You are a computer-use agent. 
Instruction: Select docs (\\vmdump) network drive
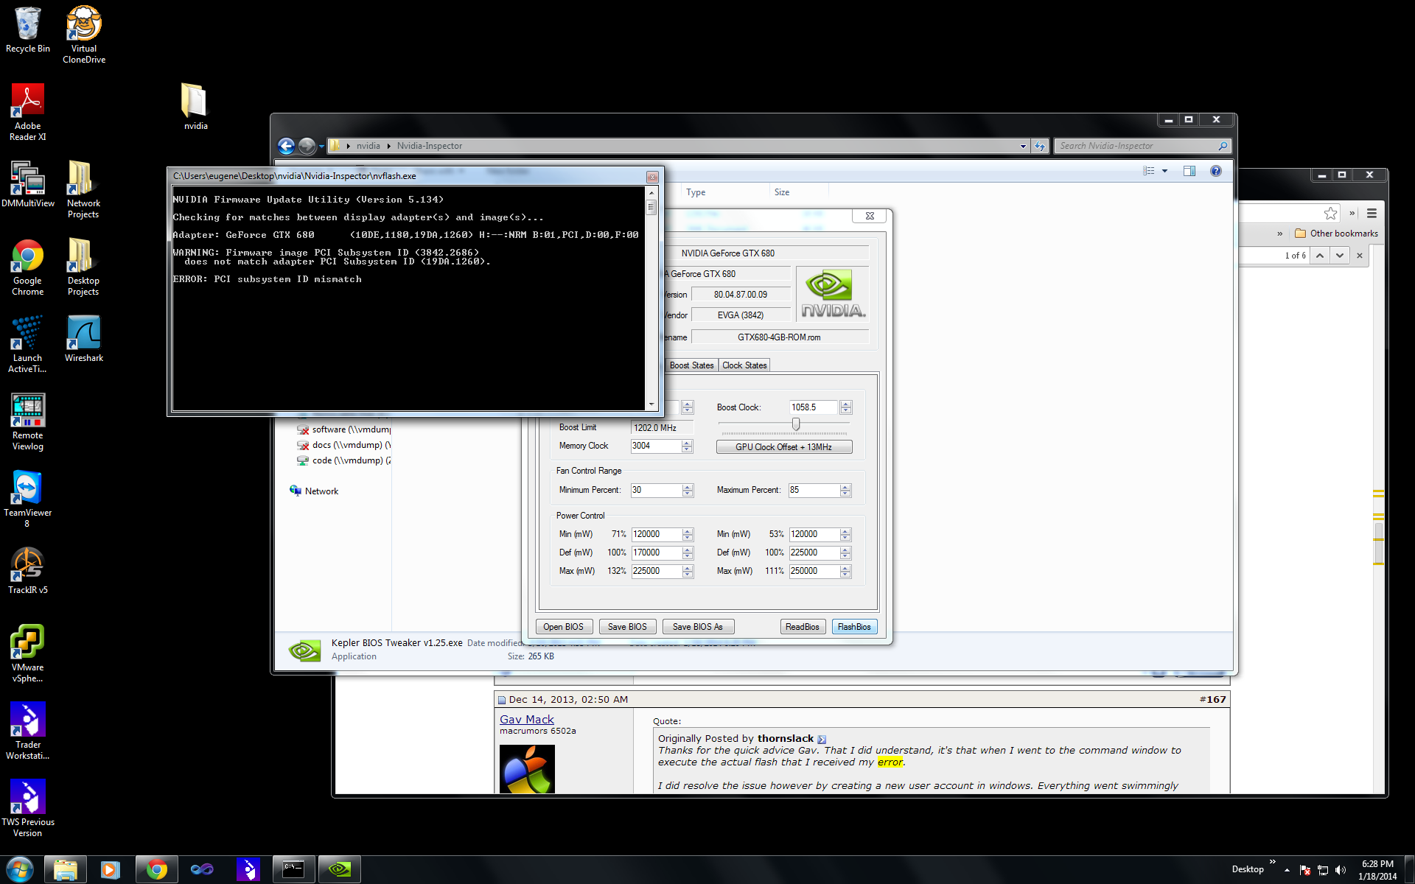(343, 445)
